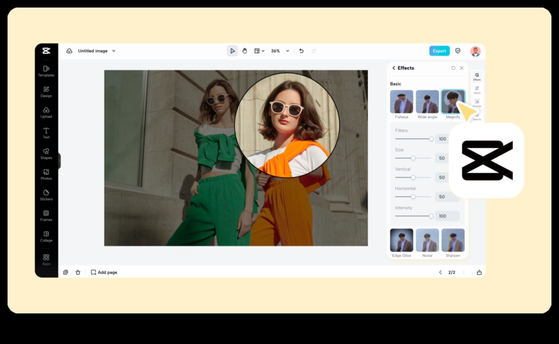Click the Upload icon in sidebar

[x=46, y=112]
